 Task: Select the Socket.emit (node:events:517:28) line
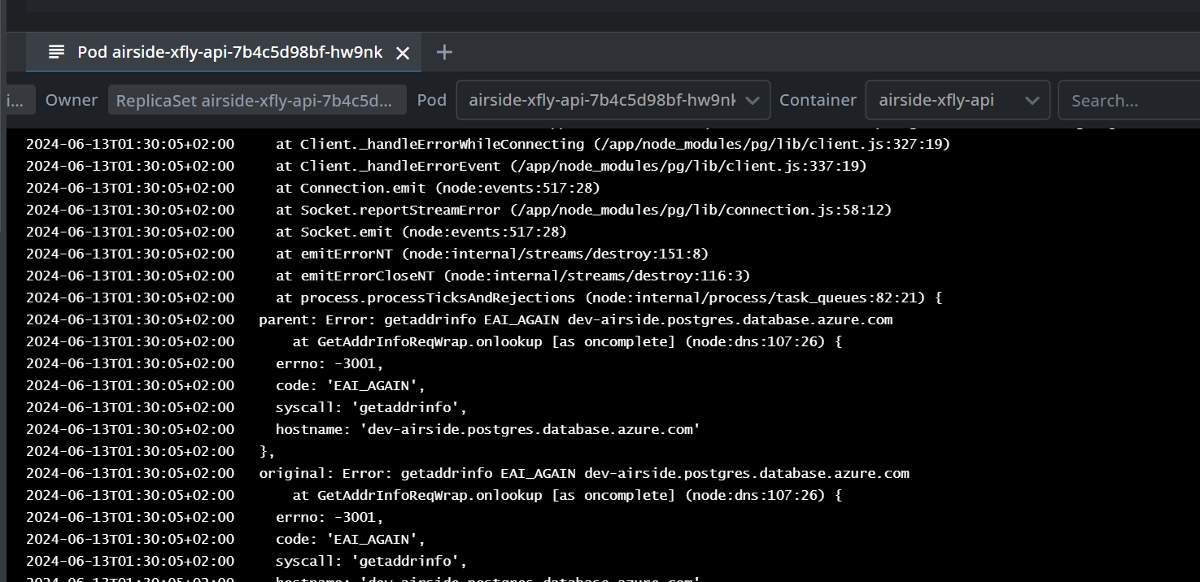pyautogui.click(x=296, y=232)
